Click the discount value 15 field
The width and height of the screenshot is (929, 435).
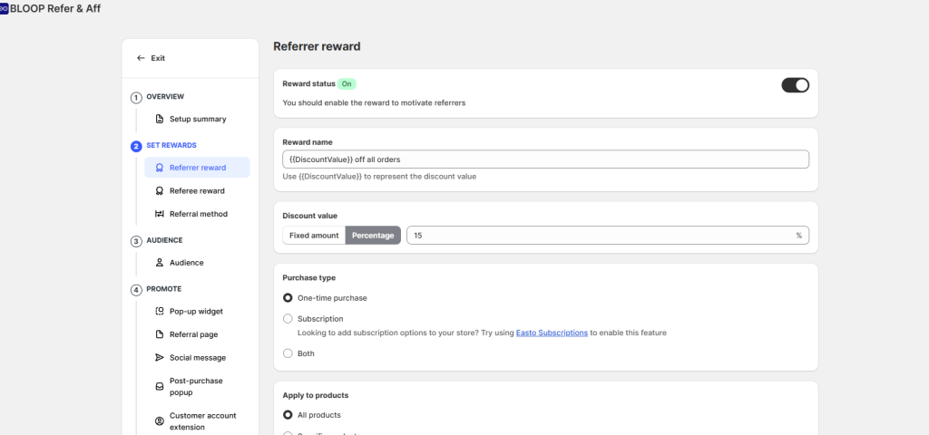pyautogui.click(x=607, y=235)
